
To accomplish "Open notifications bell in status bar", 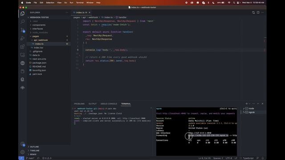I will click(x=263, y=158).
